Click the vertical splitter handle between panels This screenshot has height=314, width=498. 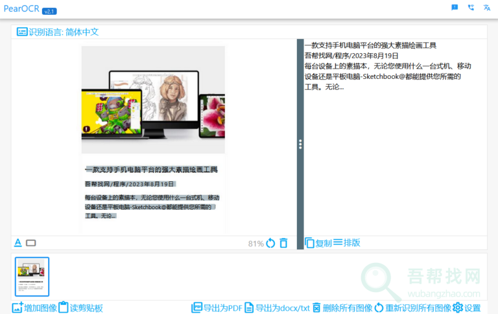point(300,144)
